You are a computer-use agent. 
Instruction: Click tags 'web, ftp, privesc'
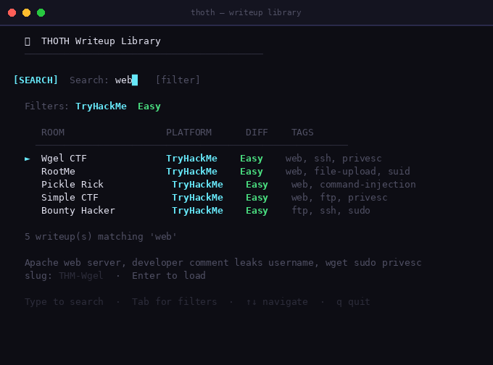[x=339, y=198]
